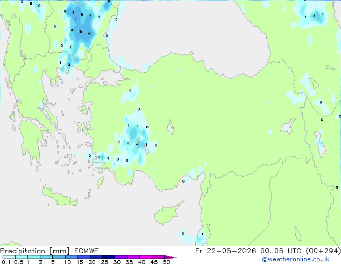Viewport: 341px width, 264px height.
Task: Click the legend value '0.1'
Action: (x=6, y=262)
